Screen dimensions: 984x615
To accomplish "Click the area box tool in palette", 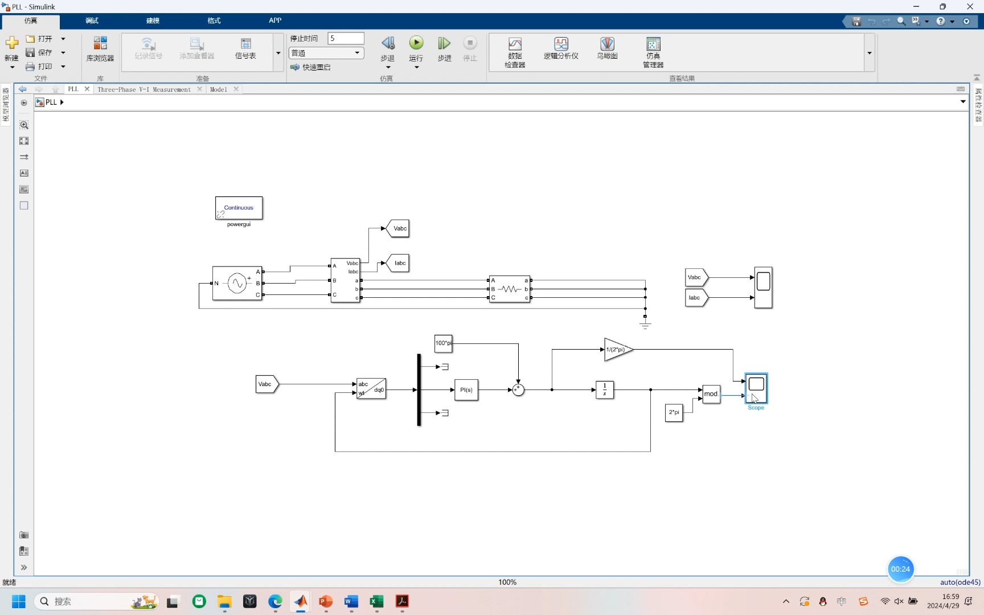I will [24, 206].
